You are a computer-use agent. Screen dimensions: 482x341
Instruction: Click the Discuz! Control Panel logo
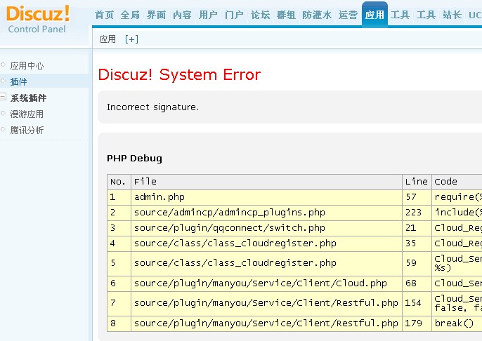(37, 19)
